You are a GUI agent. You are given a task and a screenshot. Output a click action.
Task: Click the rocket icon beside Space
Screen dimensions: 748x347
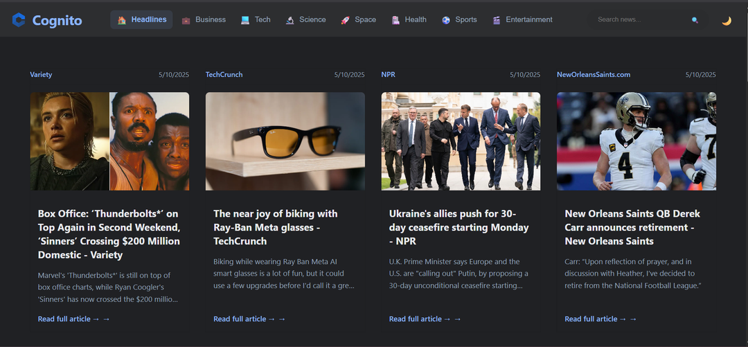point(345,20)
